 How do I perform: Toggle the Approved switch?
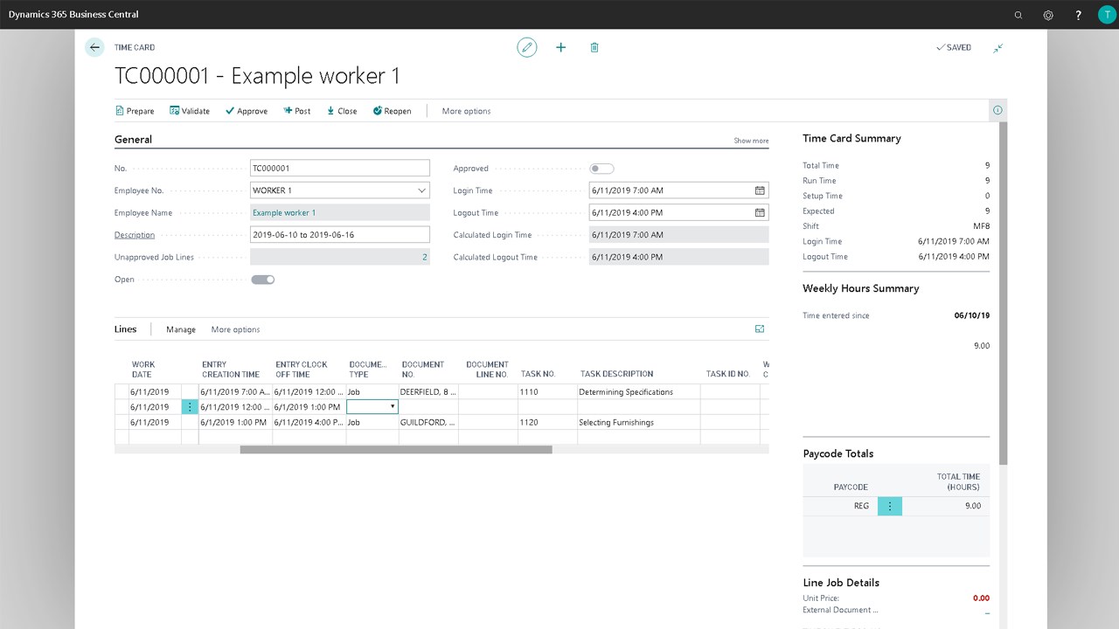click(601, 169)
